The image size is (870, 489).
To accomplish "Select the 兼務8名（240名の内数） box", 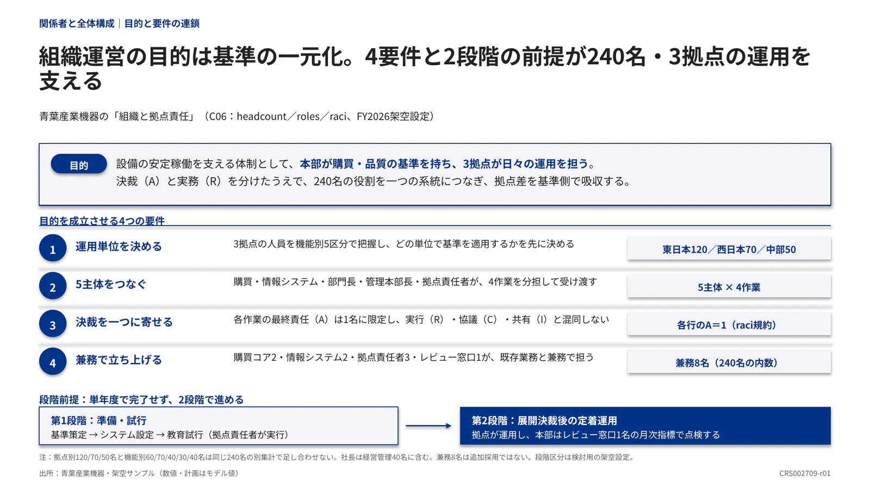I will pos(729,362).
